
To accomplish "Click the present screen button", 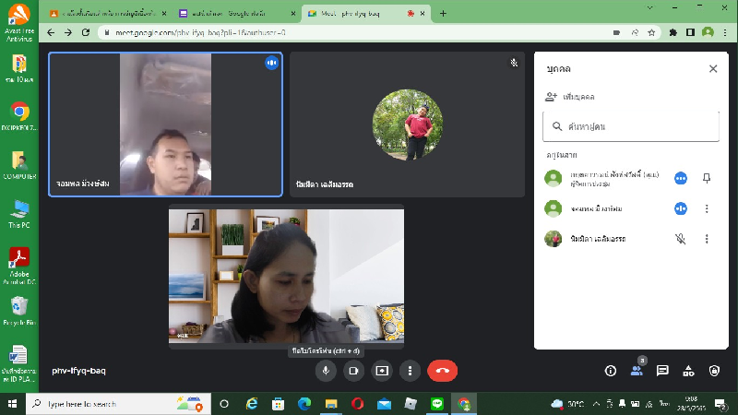I will (x=381, y=371).
